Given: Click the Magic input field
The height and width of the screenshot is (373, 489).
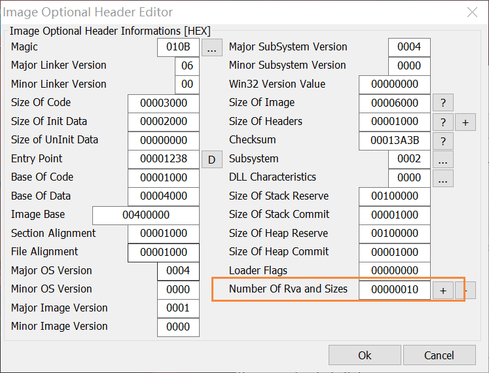Looking at the screenshot, I should 178,47.
